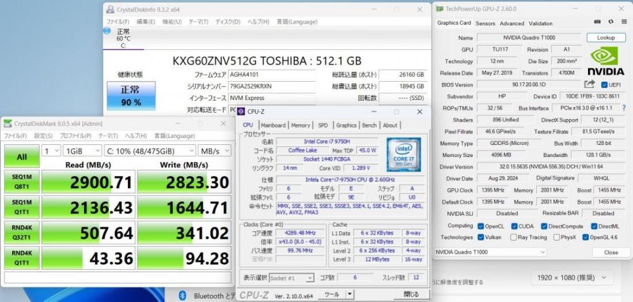Open the CPU-Z tools button dropdown arrow
Screen dimensions: 633x302
click(x=350, y=294)
